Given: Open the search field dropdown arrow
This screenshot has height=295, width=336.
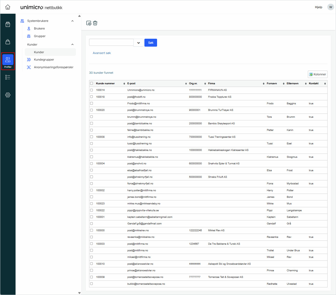Looking at the screenshot, I should (138, 43).
